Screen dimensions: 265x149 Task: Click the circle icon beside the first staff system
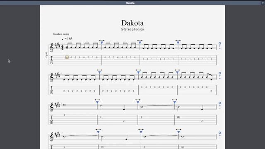[220, 43]
